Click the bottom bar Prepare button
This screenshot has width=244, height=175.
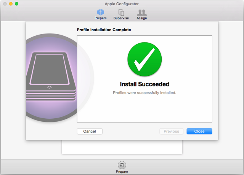click(122, 167)
